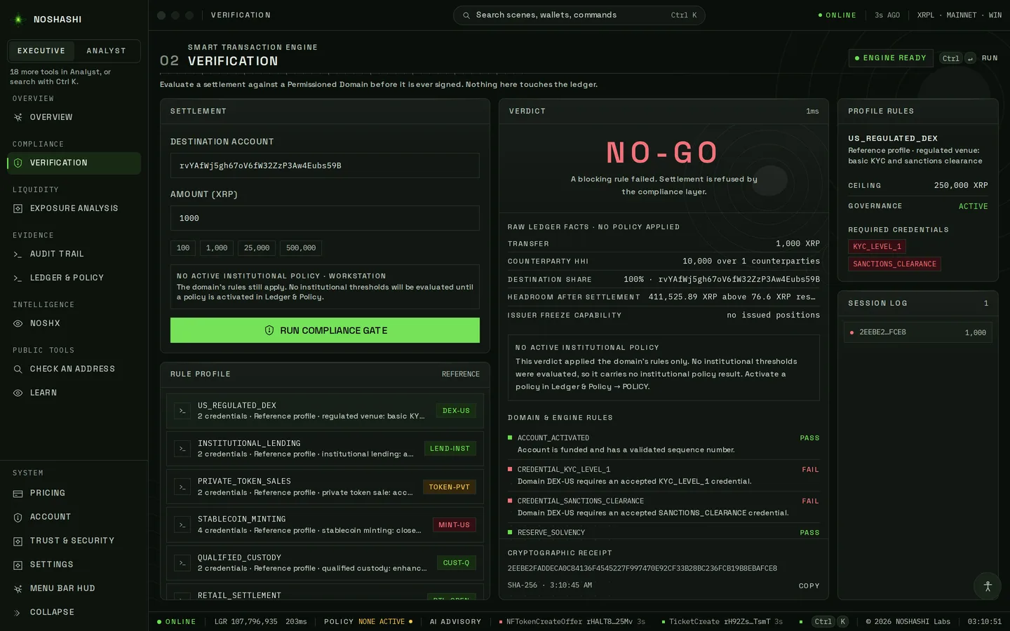
Task: Click the NOSHASHI logo icon
Action: (x=18, y=20)
